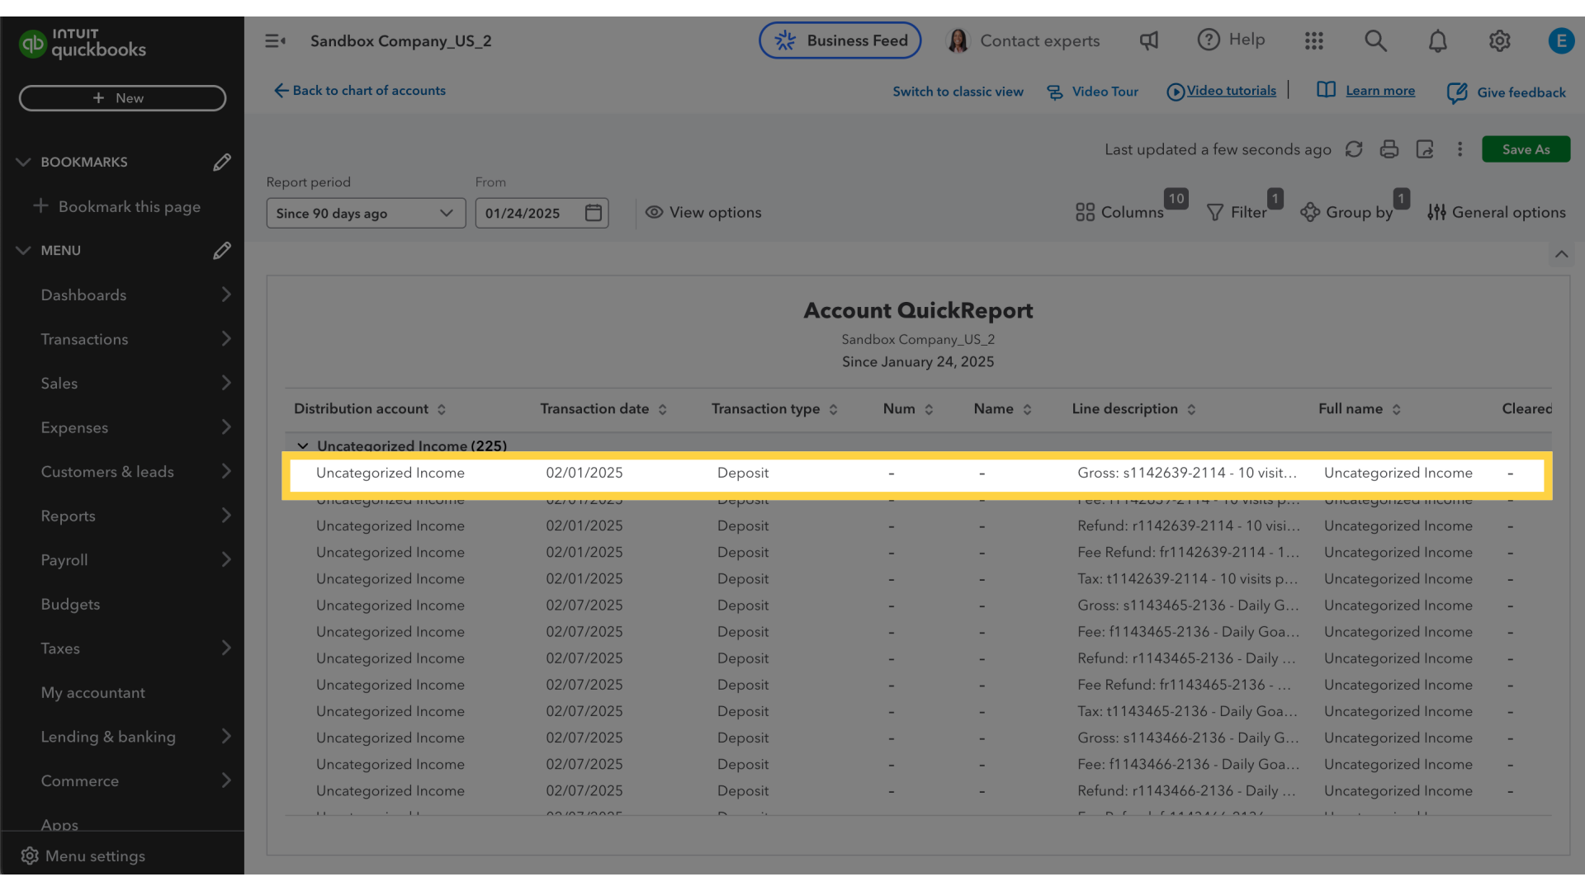1585x891 pixels.
Task: Open the Help menu
Action: click(x=1231, y=40)
